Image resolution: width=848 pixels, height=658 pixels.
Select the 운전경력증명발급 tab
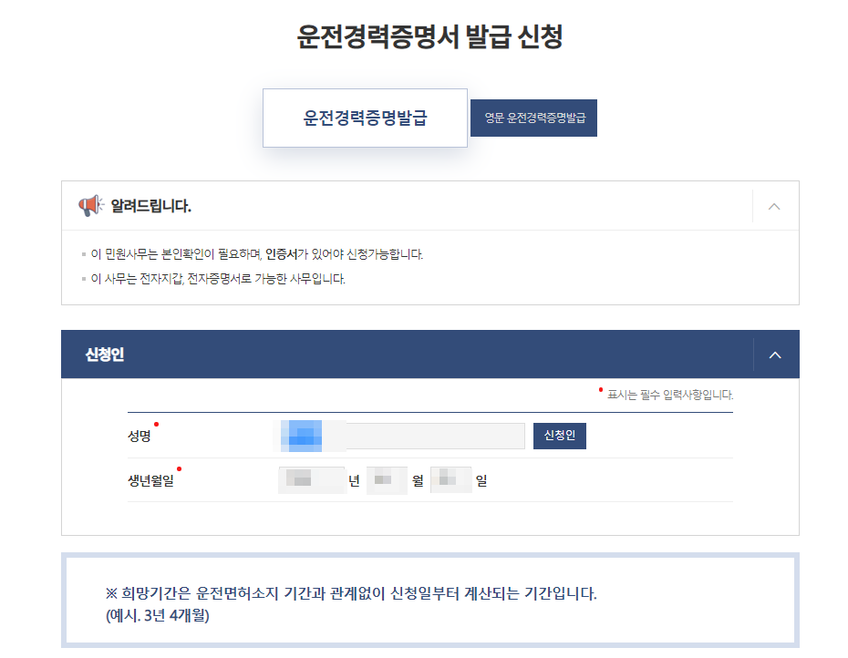click(x=365, y=117)
